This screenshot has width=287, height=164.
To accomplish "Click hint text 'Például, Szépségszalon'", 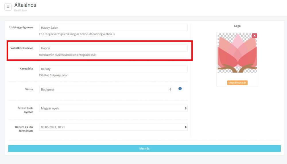I will 54,75.
